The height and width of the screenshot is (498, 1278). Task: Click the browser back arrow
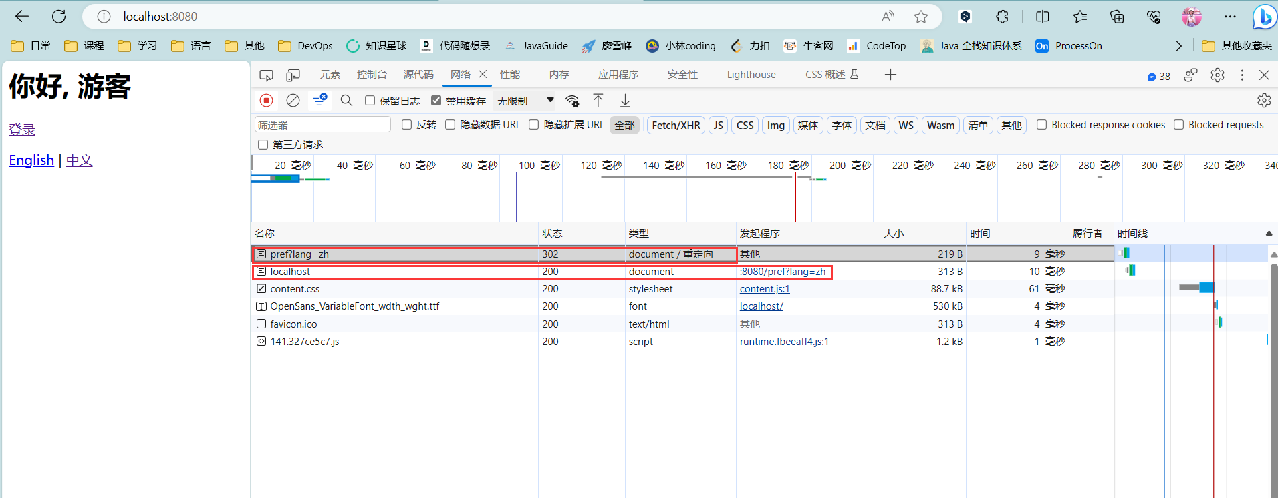point(22,17)
